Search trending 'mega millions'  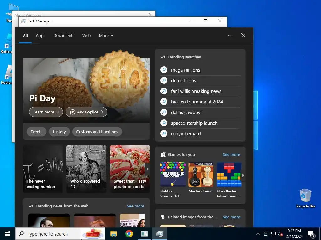point(186,70)
